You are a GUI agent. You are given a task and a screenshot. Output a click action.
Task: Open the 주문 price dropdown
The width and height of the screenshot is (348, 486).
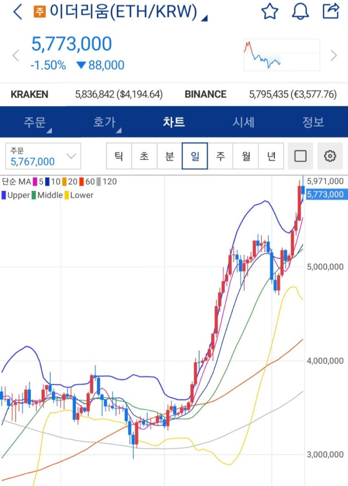[43, 156]
